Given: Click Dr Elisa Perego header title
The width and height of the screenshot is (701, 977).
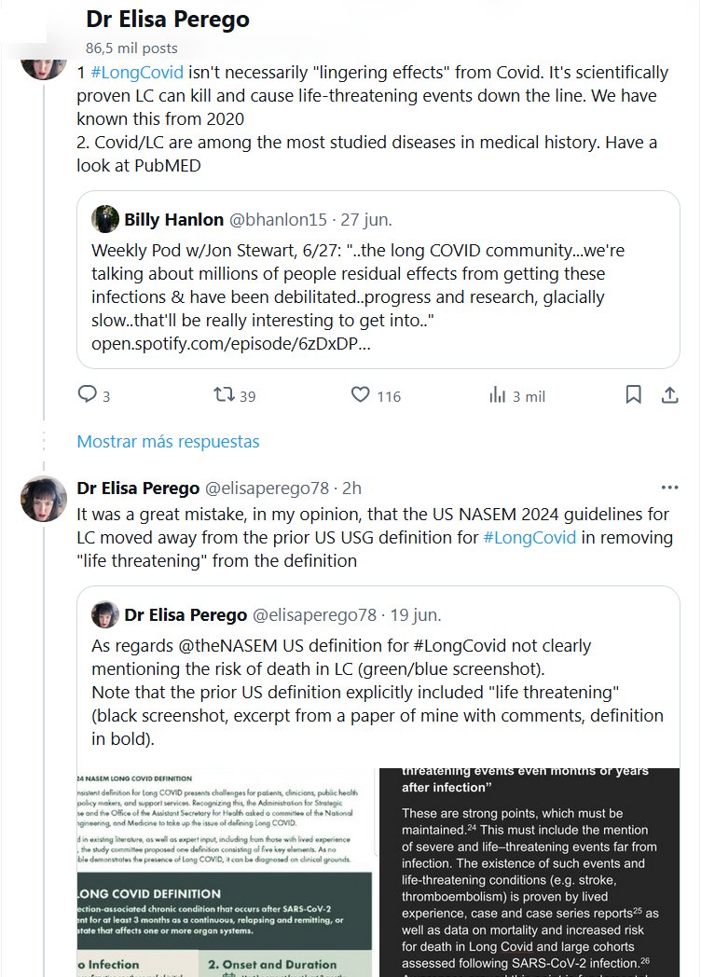Looking at the screenshot, I should tap(168, 19).
